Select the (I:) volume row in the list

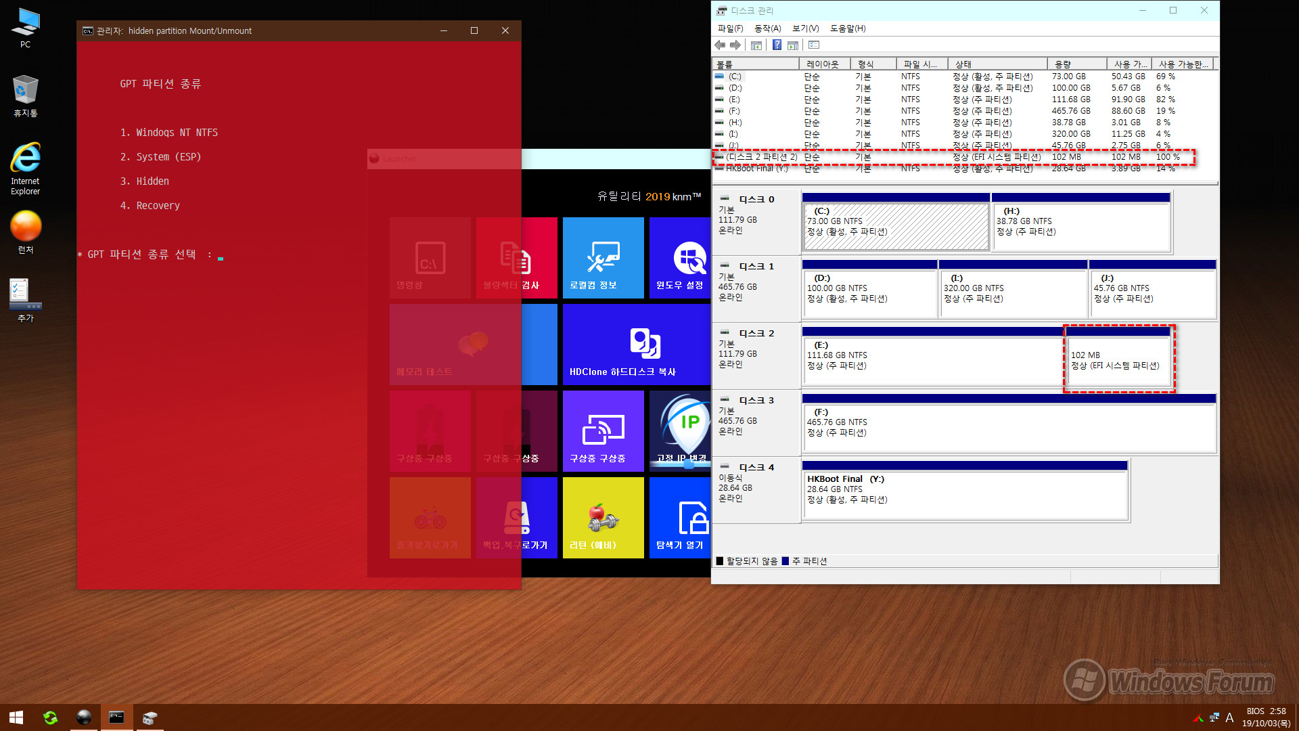point(965,134)
